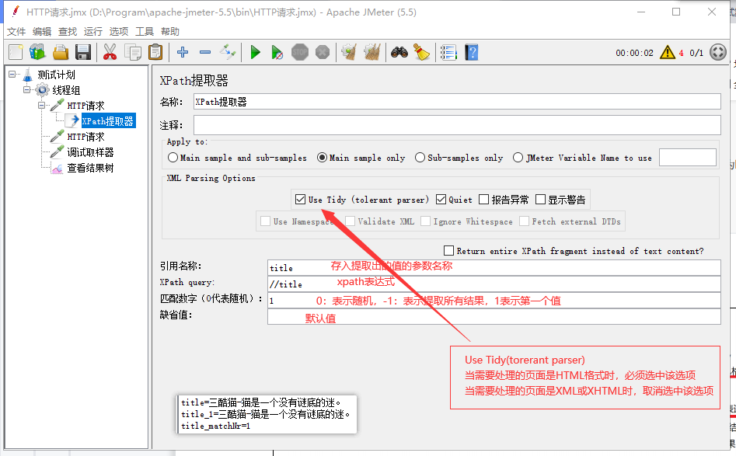Screen dimensions: 736x456
Task: Click the green Start test run icon
Action: (x=255, y=52)
